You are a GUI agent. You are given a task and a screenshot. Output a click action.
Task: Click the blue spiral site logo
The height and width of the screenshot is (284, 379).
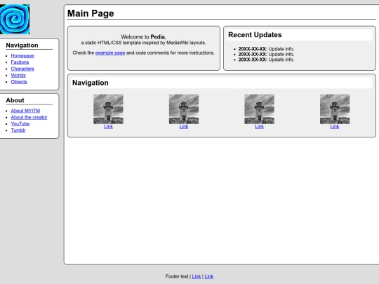click(15, 19)
